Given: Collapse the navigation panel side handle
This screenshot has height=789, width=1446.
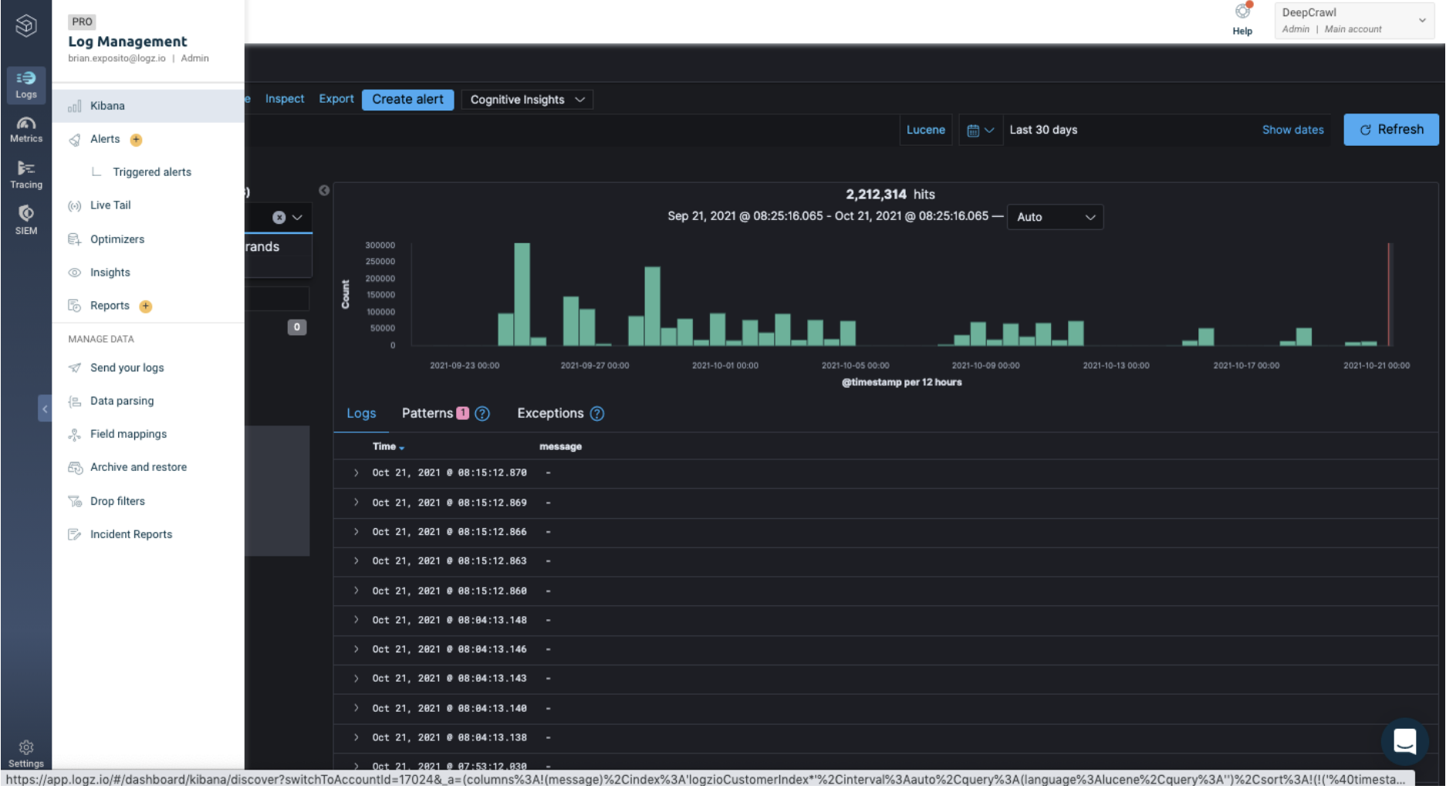Looking at the screenshot, I should tap(45, 408).
